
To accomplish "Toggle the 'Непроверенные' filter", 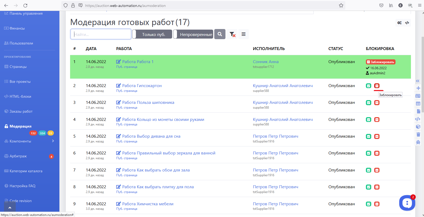I will point(193,34).
